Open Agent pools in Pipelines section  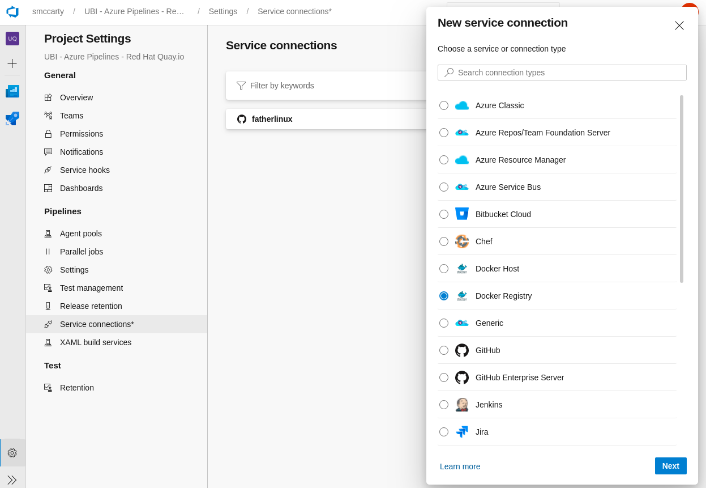click(x=81, y=234)
